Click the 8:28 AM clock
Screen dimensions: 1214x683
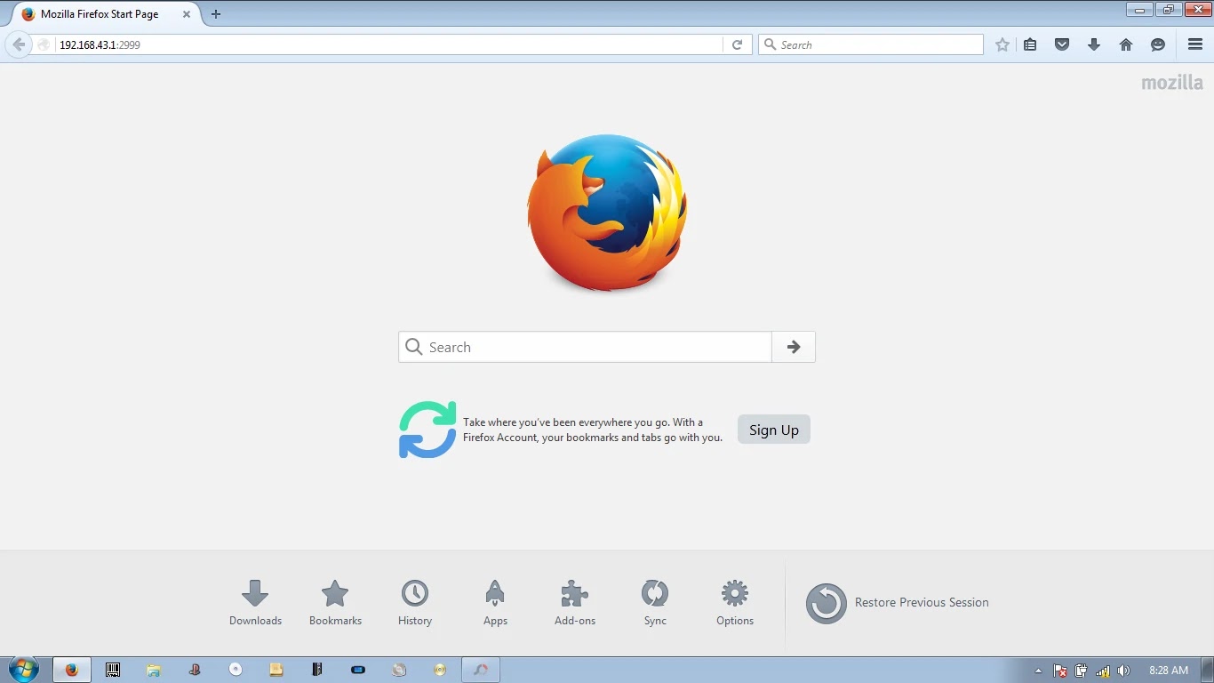coord(1169,671)
